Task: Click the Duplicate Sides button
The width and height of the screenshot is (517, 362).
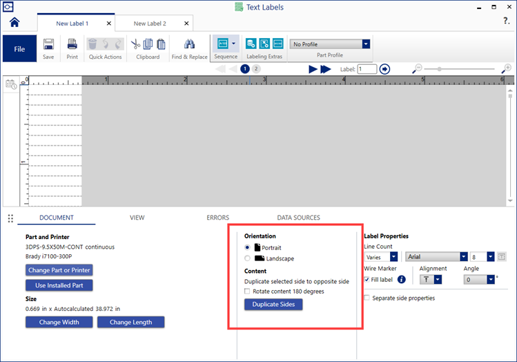Action: pyautogui.click(x=273, y=305)
